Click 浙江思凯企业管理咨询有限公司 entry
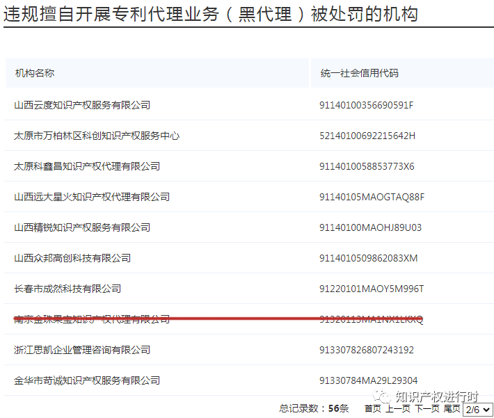Image resolution: width=494 pixels, height=418 pixels. click(82, 350)
